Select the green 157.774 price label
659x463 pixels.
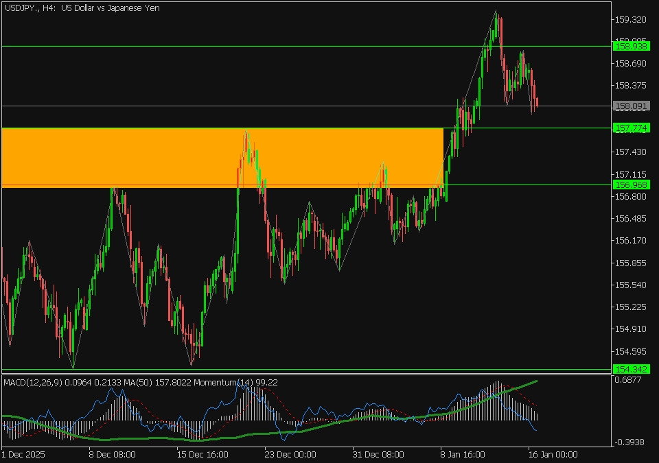632,128
